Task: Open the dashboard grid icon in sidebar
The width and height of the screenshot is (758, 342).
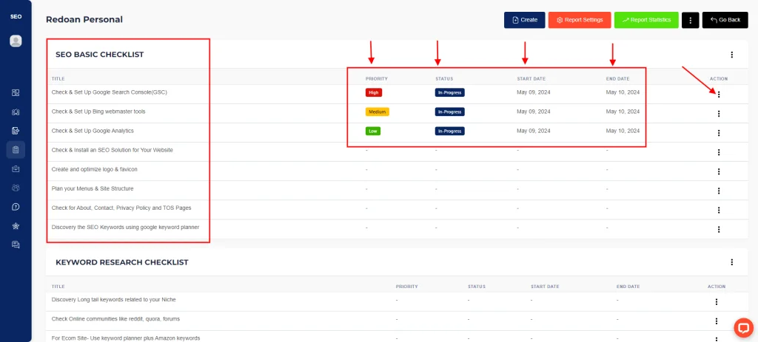Action: point(16,93)
